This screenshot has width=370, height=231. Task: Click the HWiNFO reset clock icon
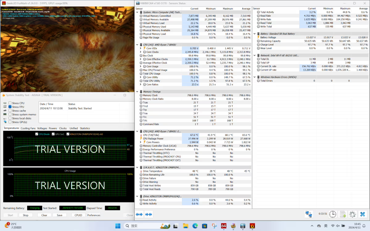(x=333, y=214)
